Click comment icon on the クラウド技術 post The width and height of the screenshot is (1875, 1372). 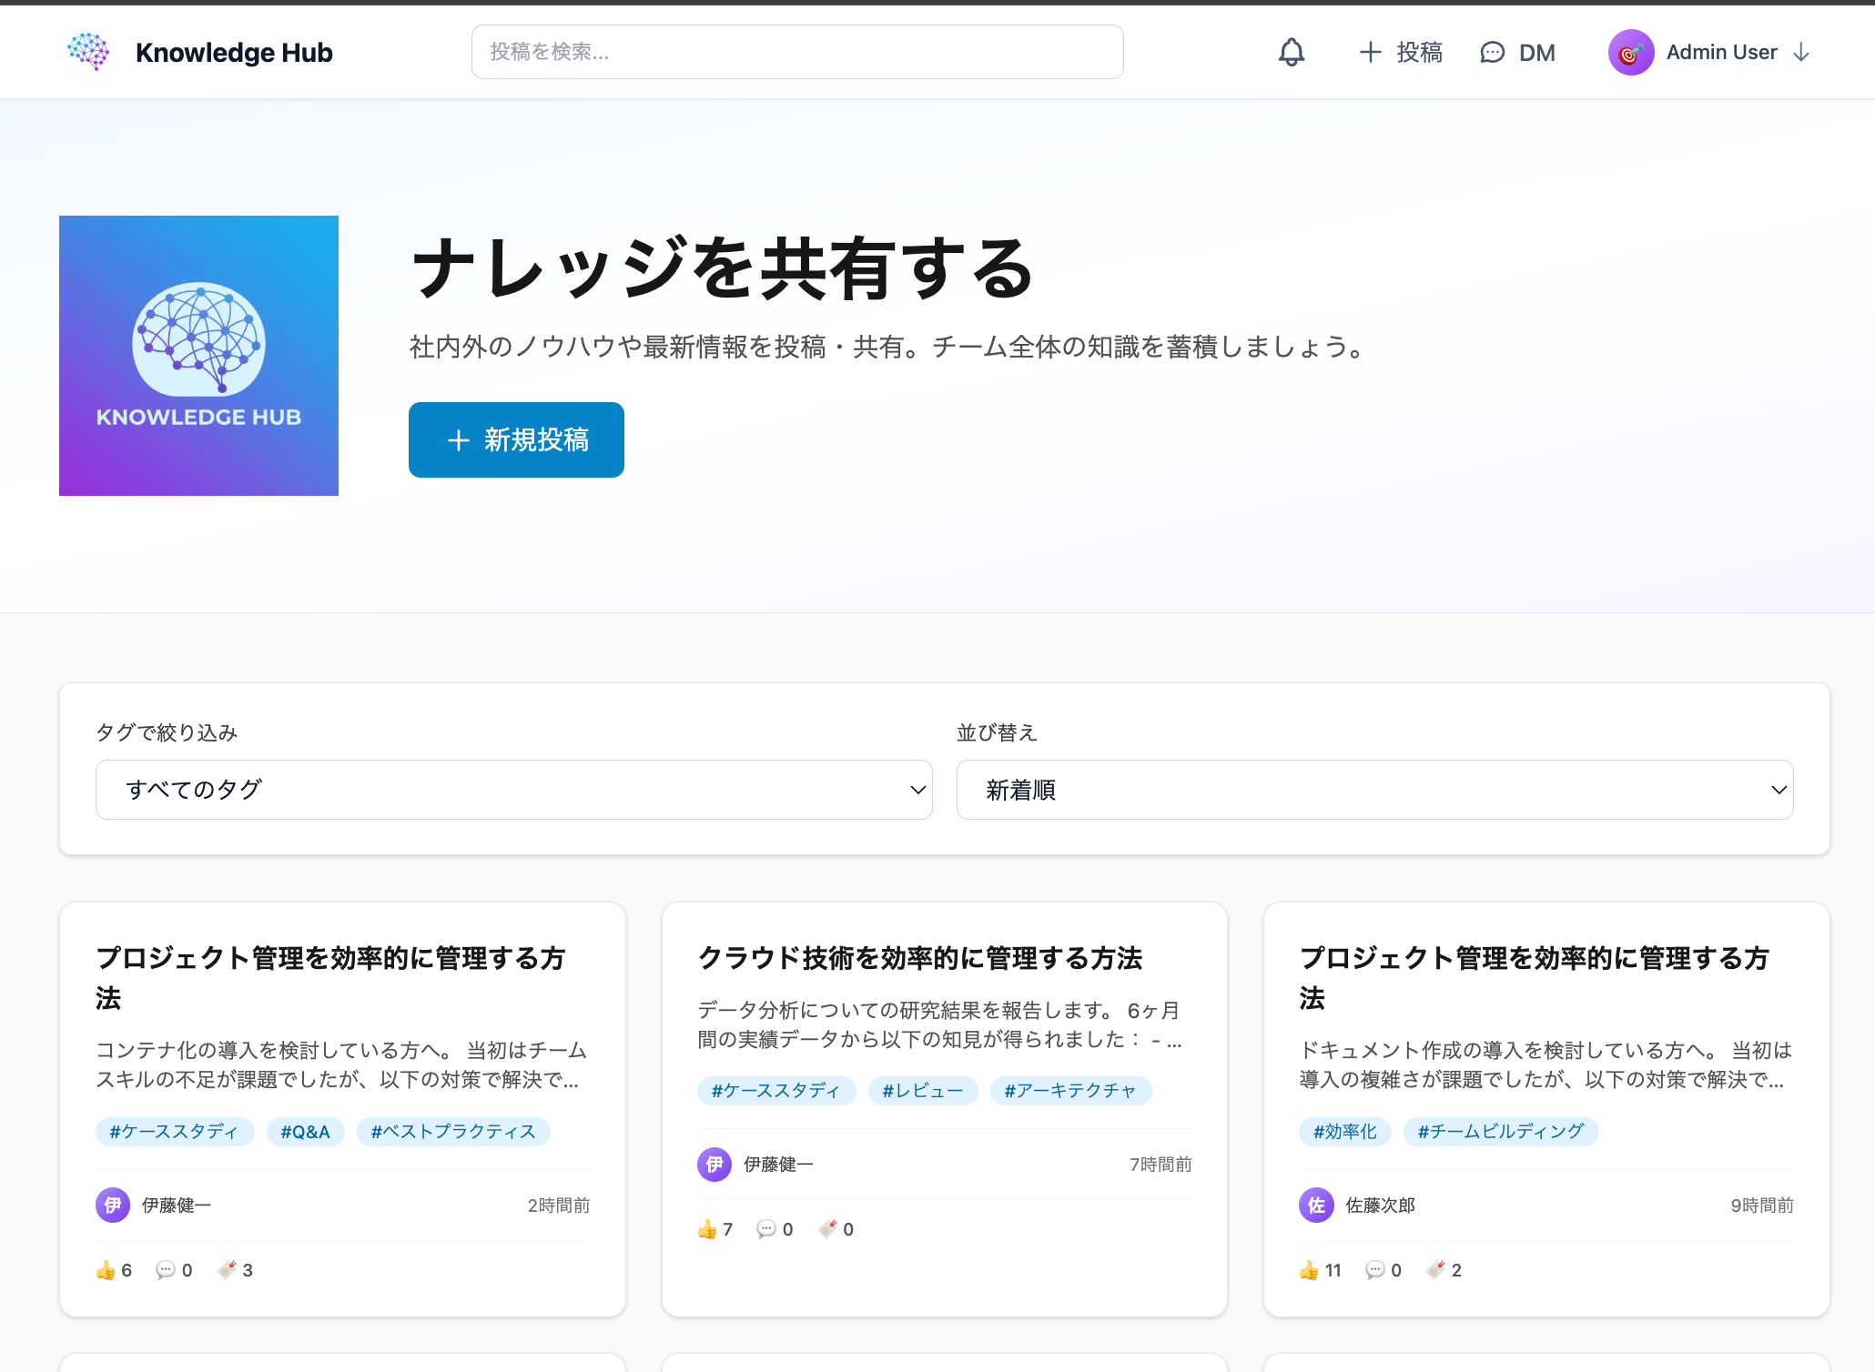(766, 1229)
